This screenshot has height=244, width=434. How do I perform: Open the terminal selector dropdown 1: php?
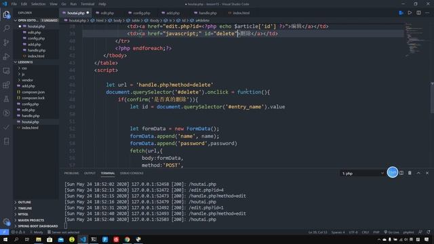363,174
